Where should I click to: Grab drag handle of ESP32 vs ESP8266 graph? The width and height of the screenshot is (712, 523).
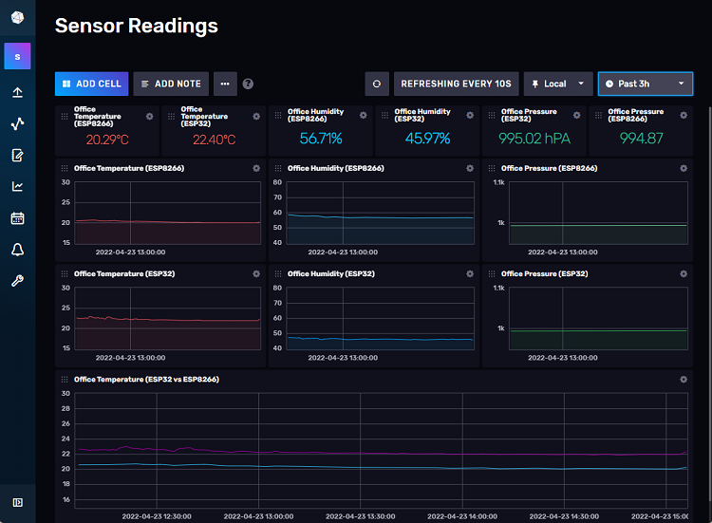pos(65,380)
